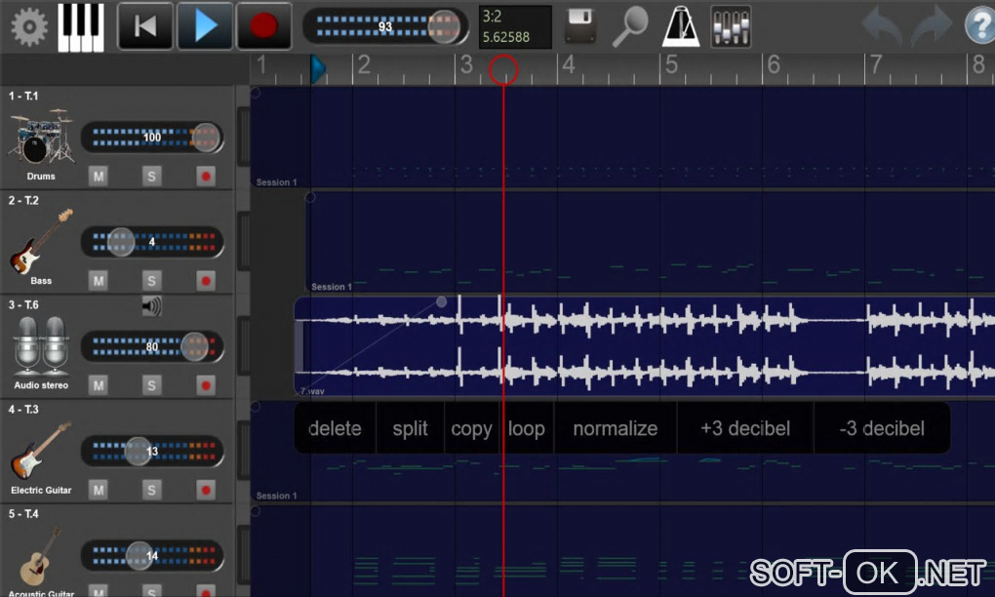Open the piano keyboard view

(81, 26)
